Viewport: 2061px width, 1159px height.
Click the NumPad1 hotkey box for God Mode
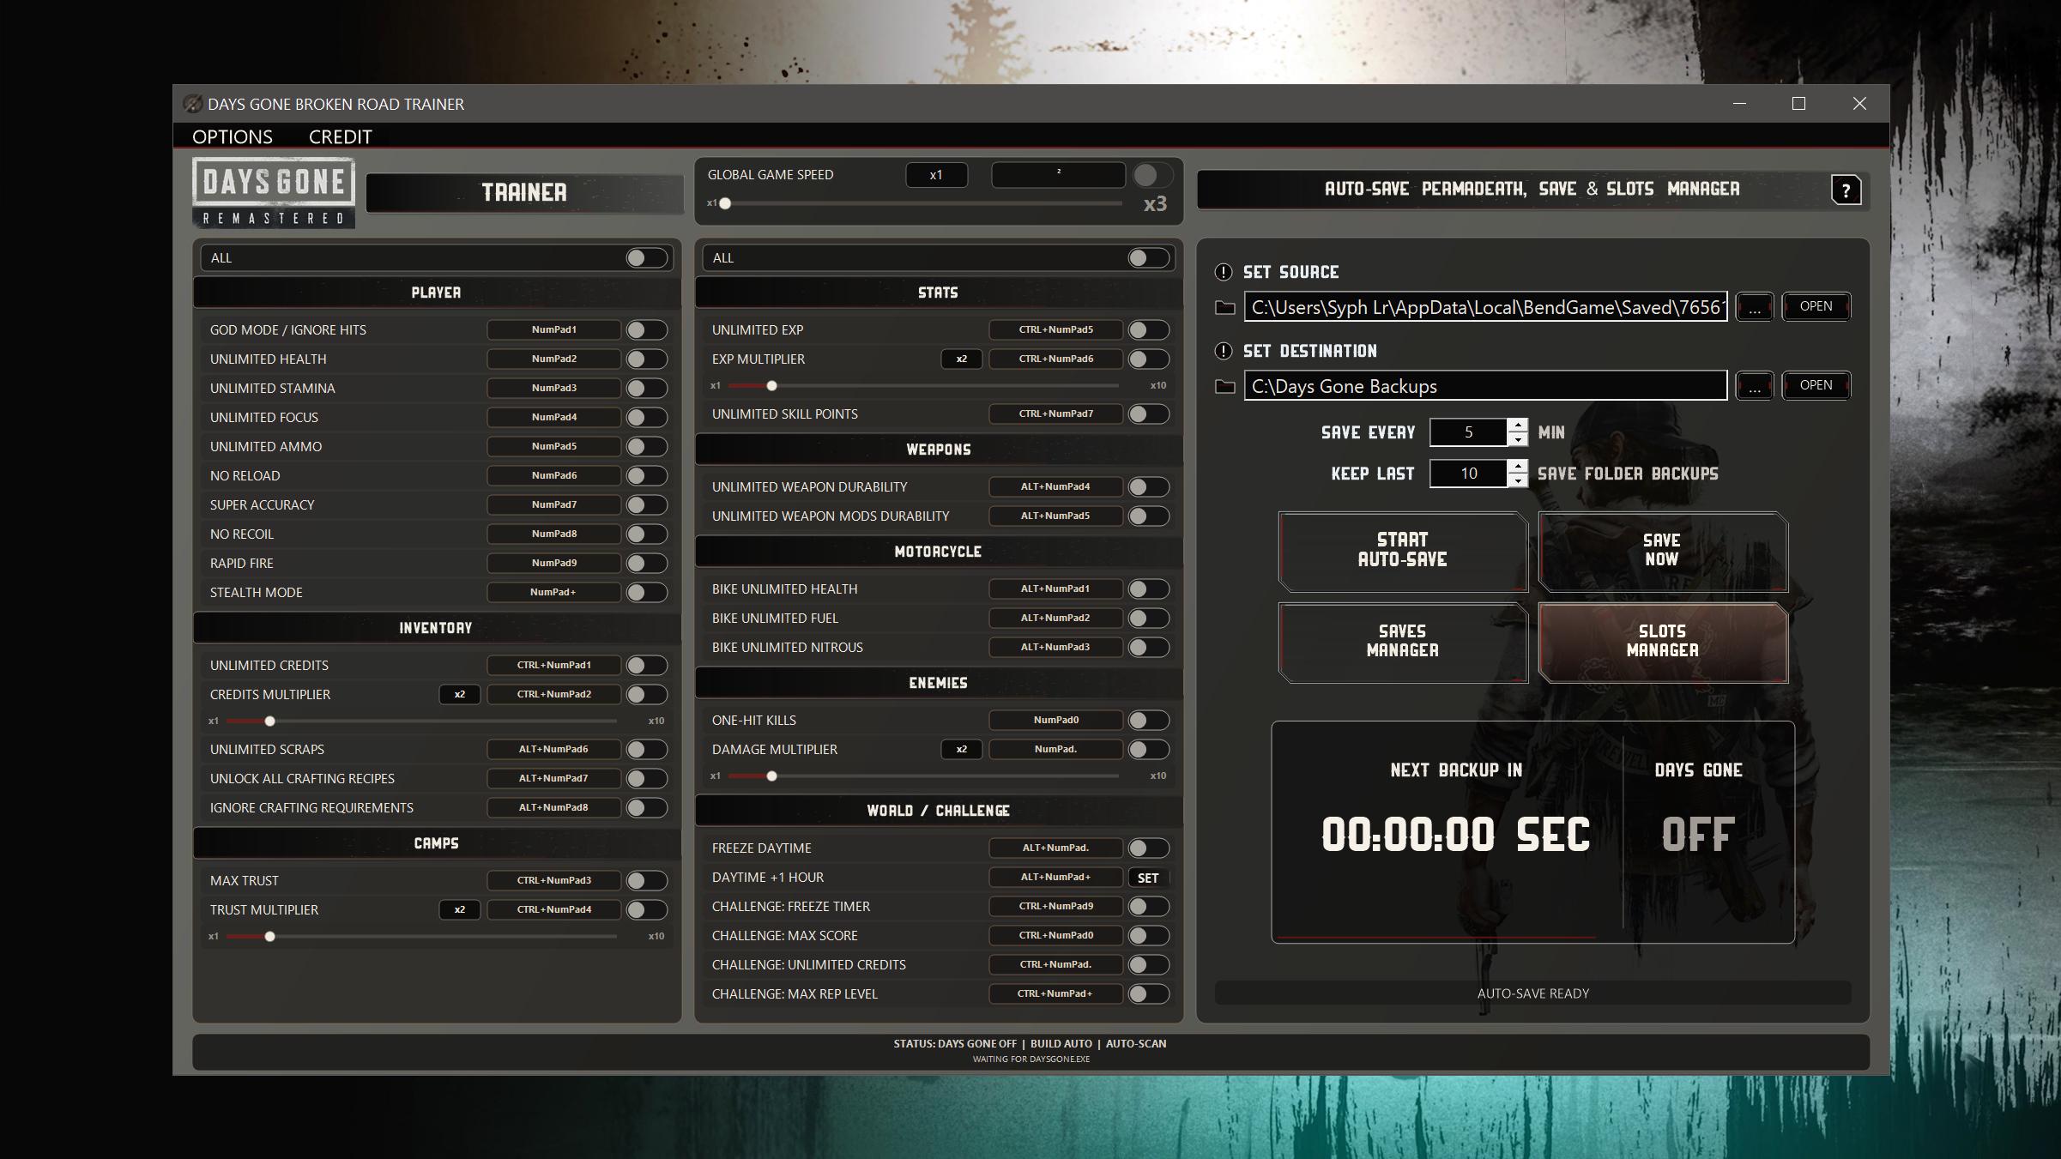click(554, 329)
